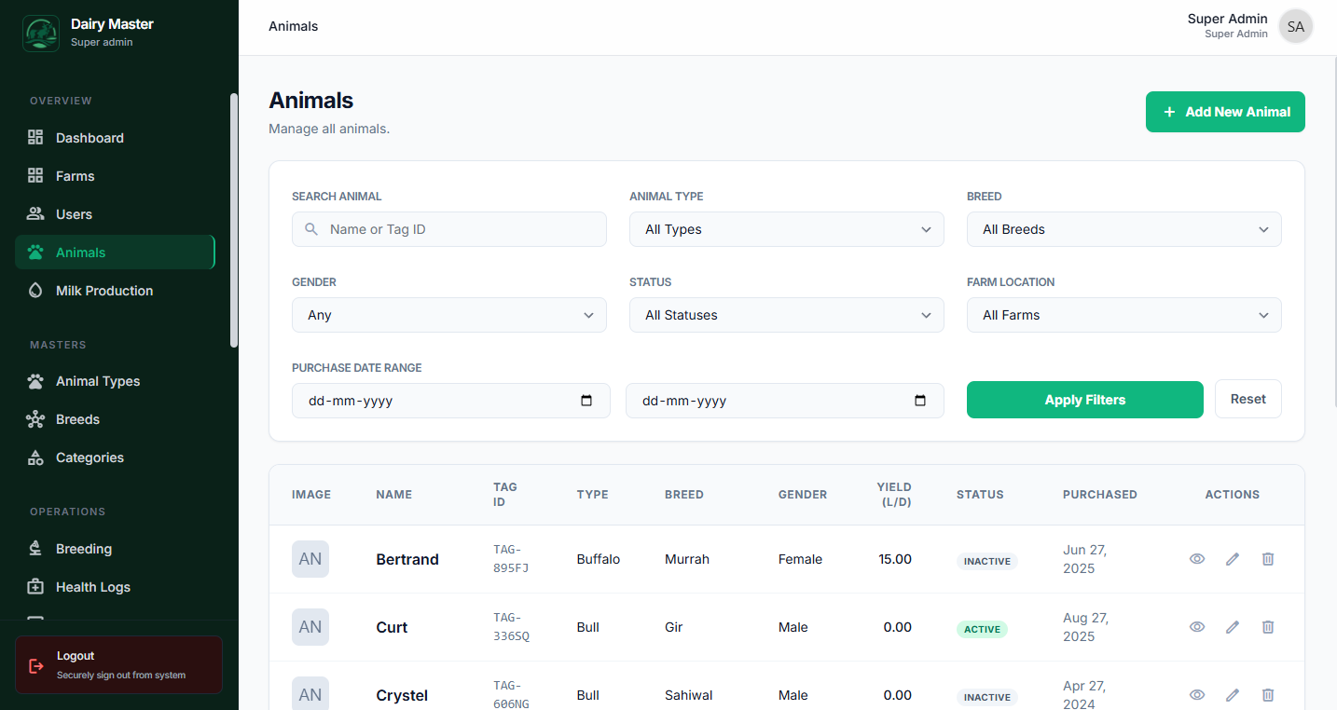1337x710 pixels.
Task: Open the Animal Type dropdown
Action: pos(786,229)
